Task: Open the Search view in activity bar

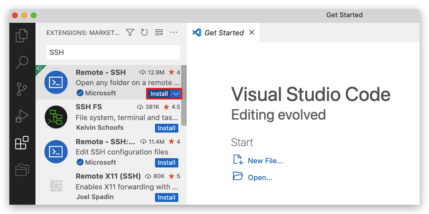Action: point(22,62)
